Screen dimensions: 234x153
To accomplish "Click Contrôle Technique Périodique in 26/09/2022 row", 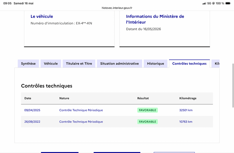I will click(x=81, y=122).
